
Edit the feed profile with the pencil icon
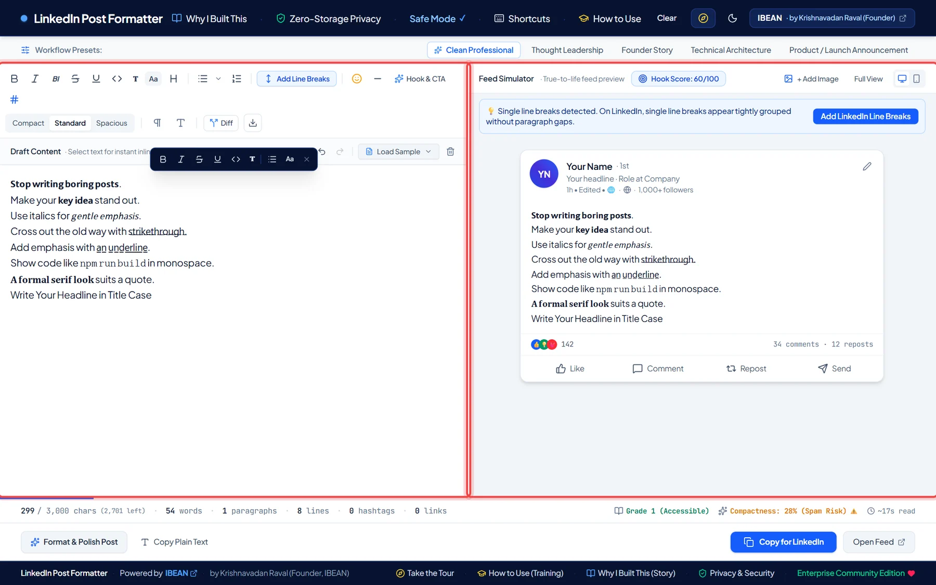coord(867,167)
